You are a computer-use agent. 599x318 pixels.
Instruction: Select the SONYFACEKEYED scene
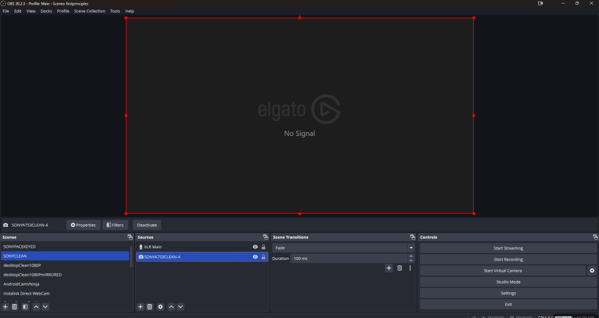[65, 247]
